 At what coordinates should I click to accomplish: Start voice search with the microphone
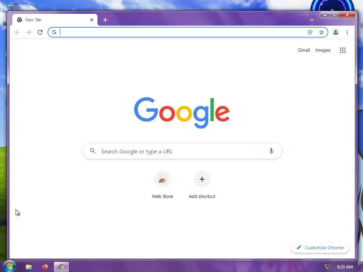coord(271,151)
